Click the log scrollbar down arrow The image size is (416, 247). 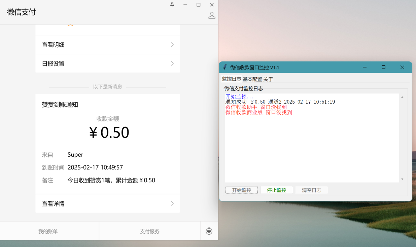coord(402,179)
